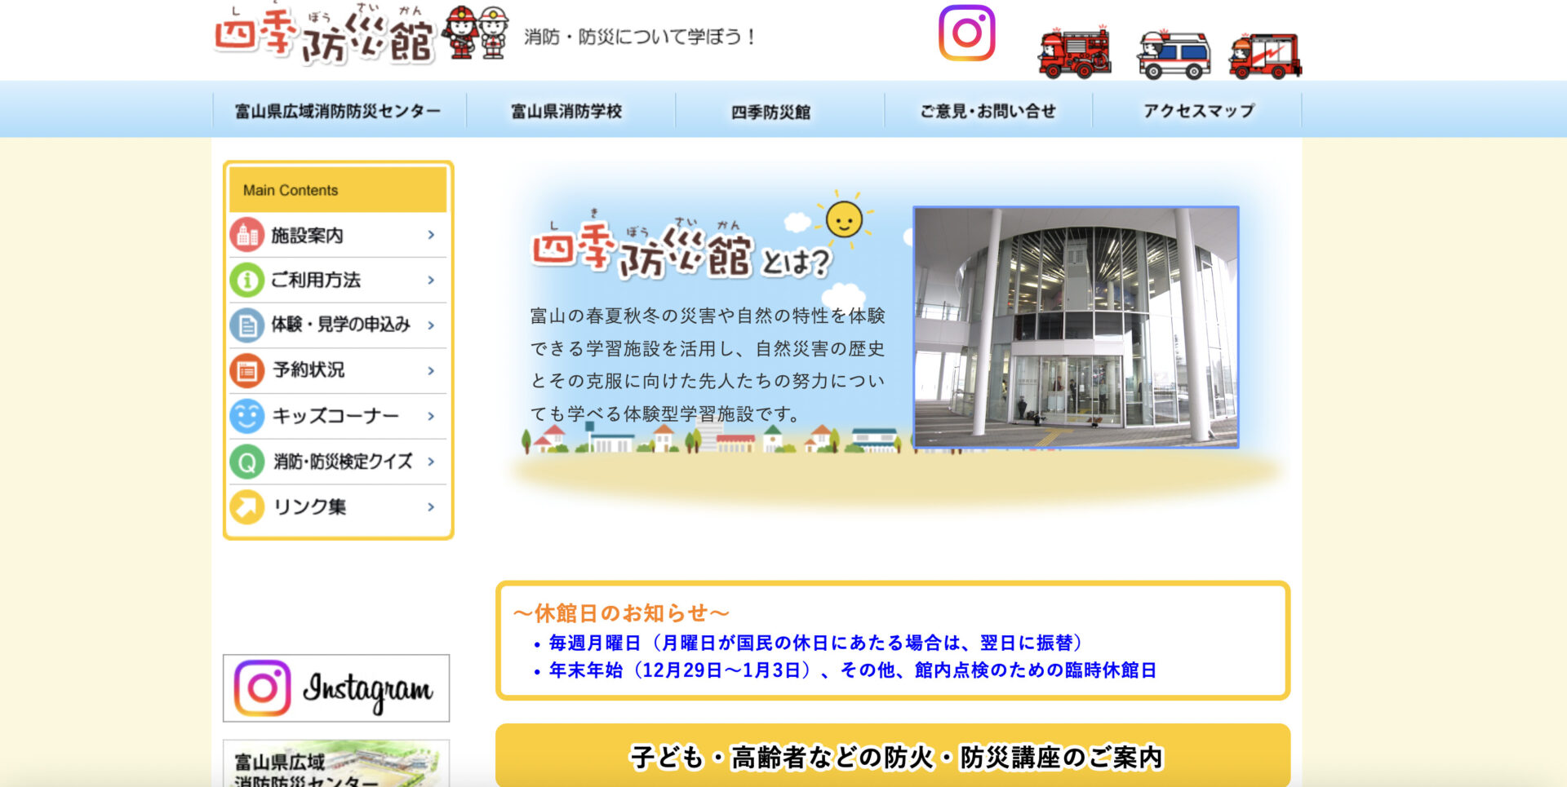Select the 富山県消防学校 nav item
This screenshot has width=1567, height=787.
566,111
